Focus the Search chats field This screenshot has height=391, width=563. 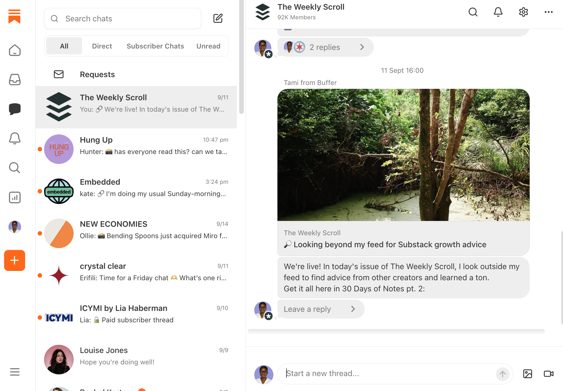pos(123,18)
